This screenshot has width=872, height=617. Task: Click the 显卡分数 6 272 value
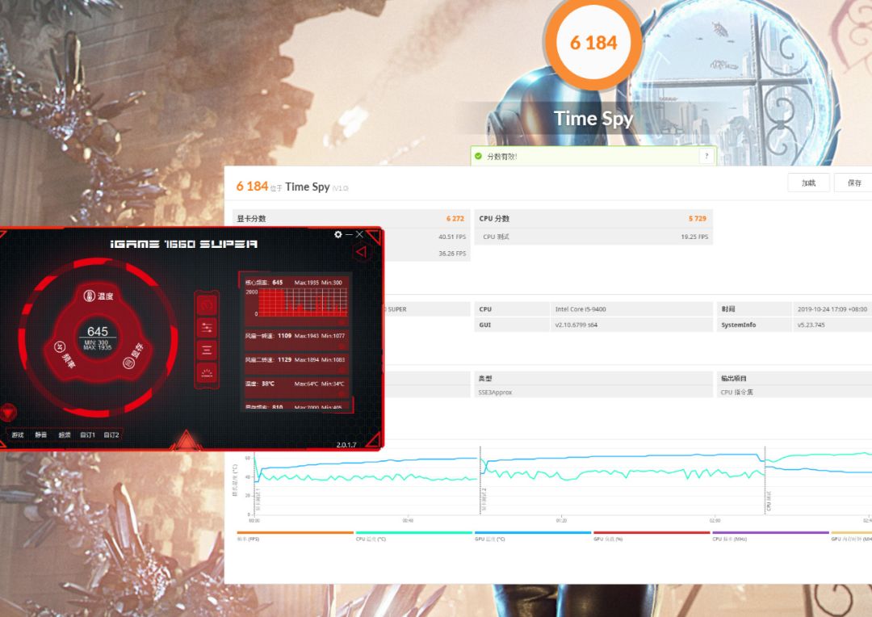point(455,219)
